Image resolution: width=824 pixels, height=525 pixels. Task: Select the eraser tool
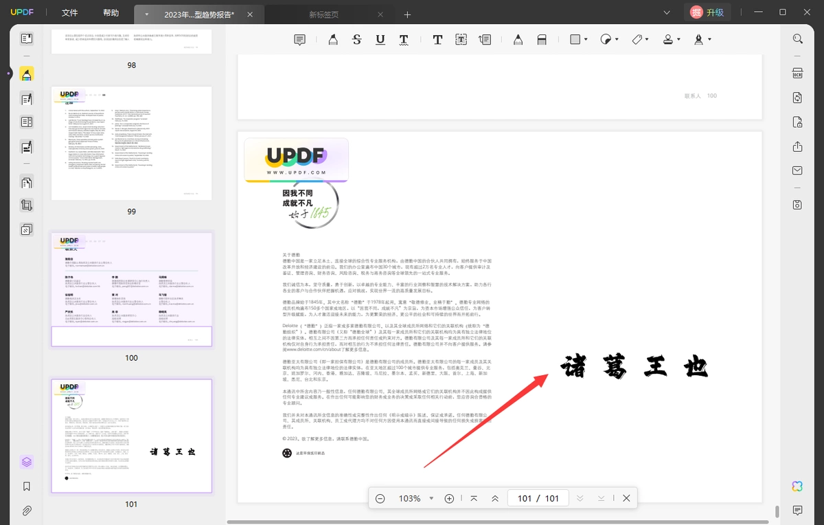tap(542, 40)
